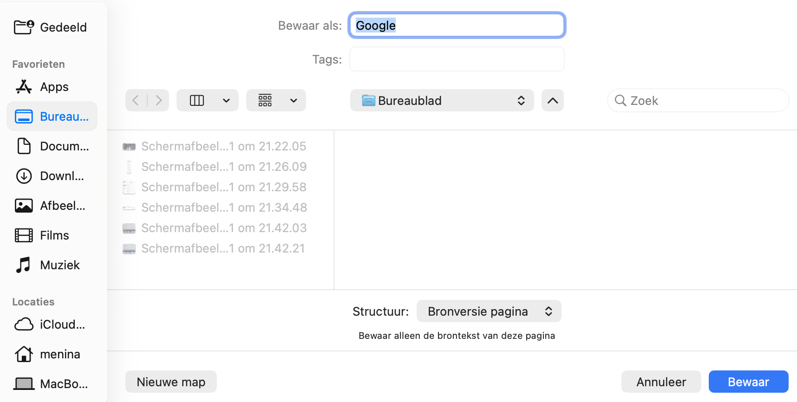This screenshot has height=402, width=797.
Task: Open the view layout dropdown
Action: (207, 100)
